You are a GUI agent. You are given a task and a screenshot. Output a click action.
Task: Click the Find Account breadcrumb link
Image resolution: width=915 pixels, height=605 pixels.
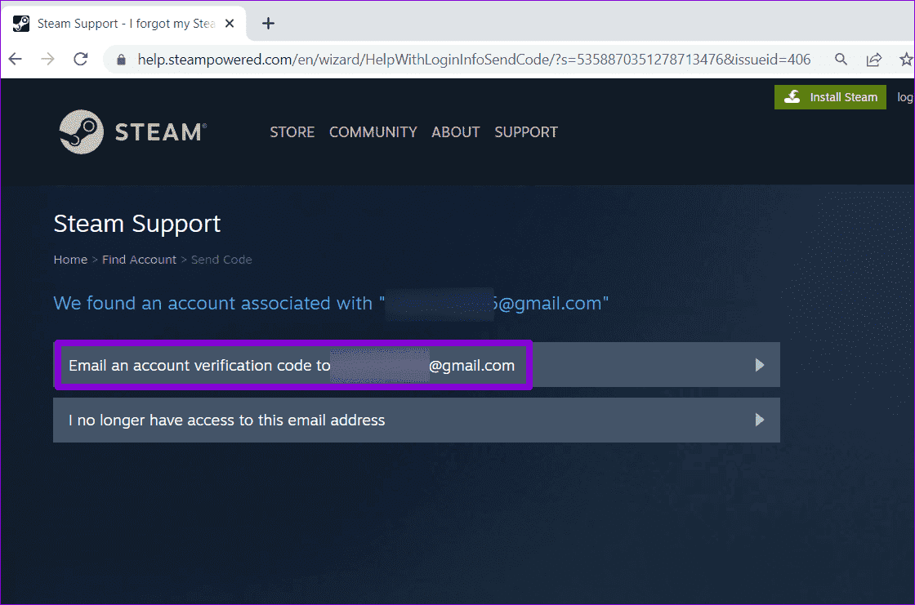tap(139, 260)
